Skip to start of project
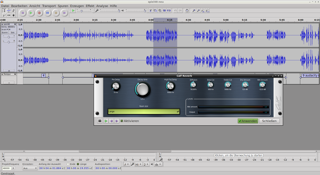Screen dimensions: 320x175 click(x=23, y=13)
